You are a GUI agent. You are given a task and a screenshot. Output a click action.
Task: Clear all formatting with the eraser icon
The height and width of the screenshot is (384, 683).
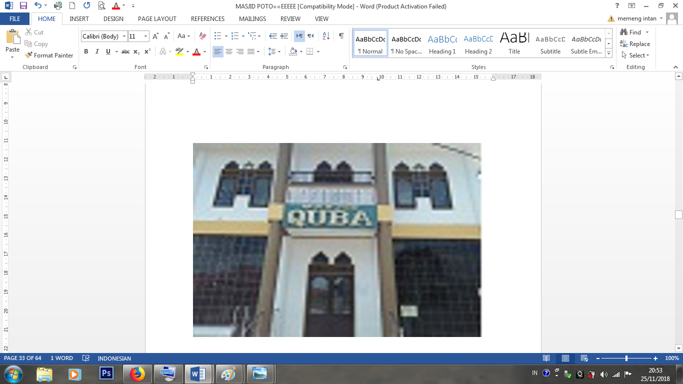pyautogui.click(x=202, y=36)
